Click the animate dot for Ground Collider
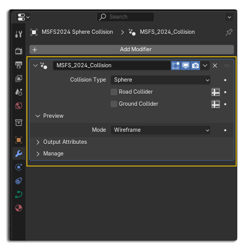This screenshot has height=250, width=249. [x=225, y=104]
